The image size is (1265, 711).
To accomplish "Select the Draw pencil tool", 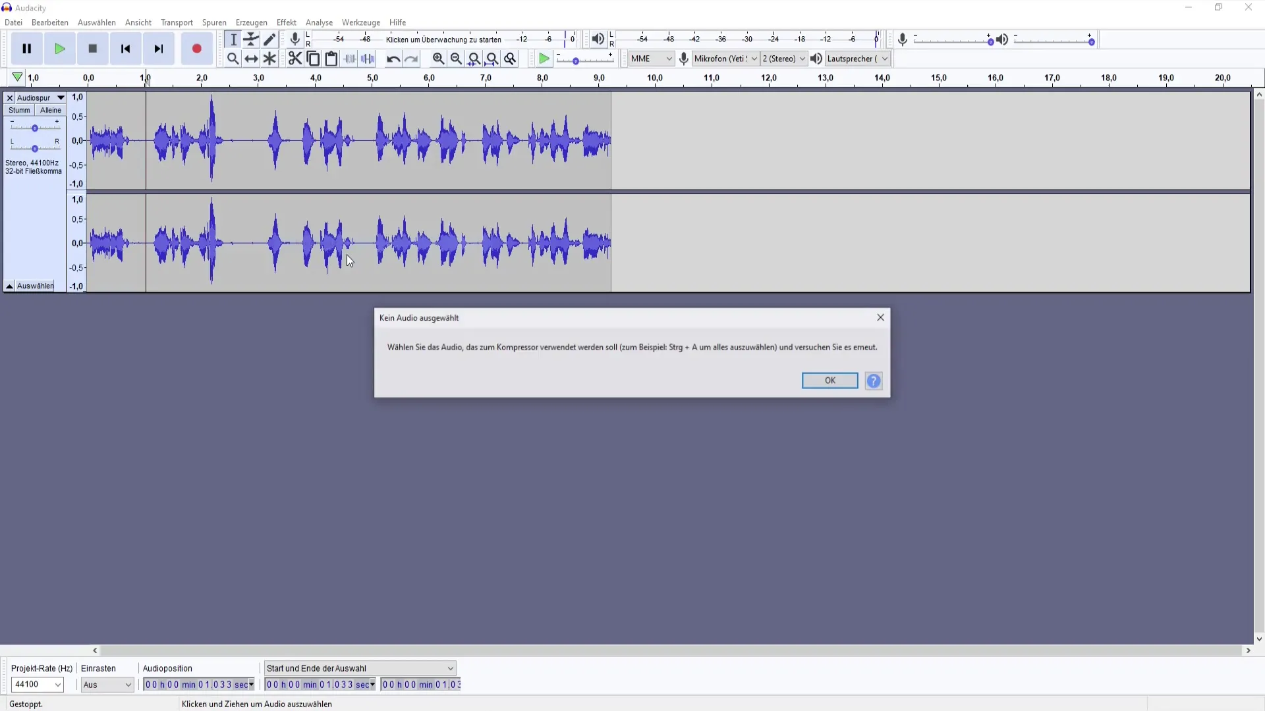I will click(x=269, y=39).
